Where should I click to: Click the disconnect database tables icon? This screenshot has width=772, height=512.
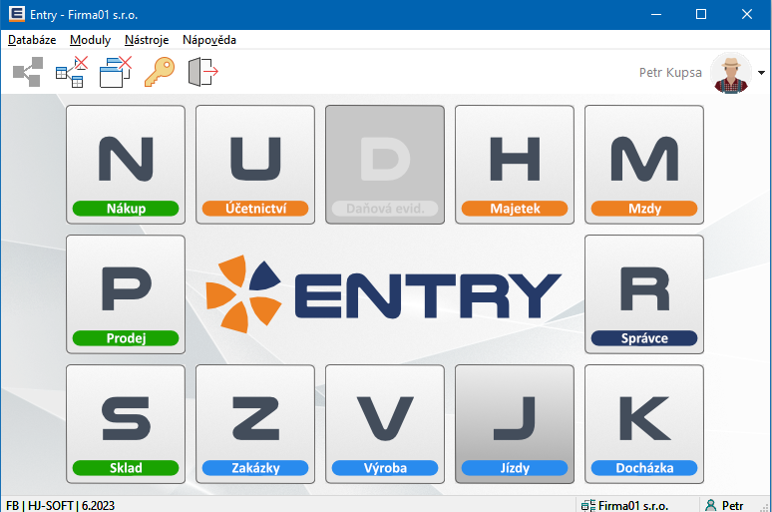tap(71, 73)
